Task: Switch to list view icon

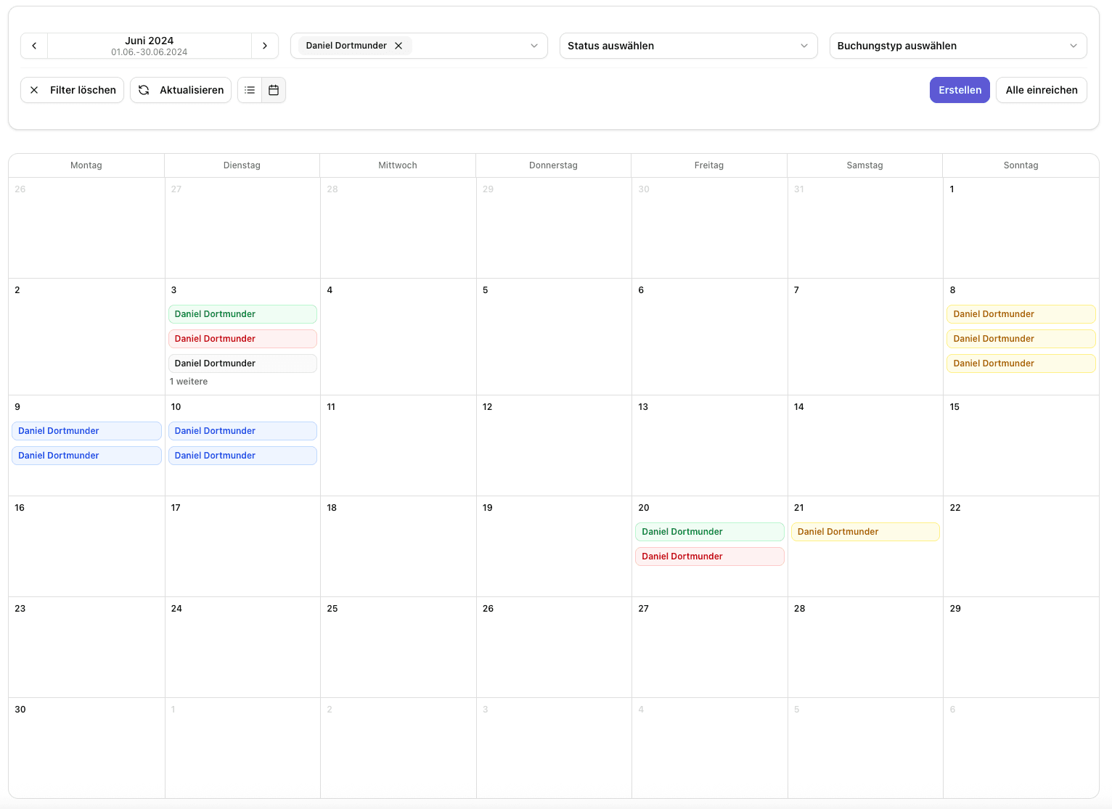Action: coord(250,90)
